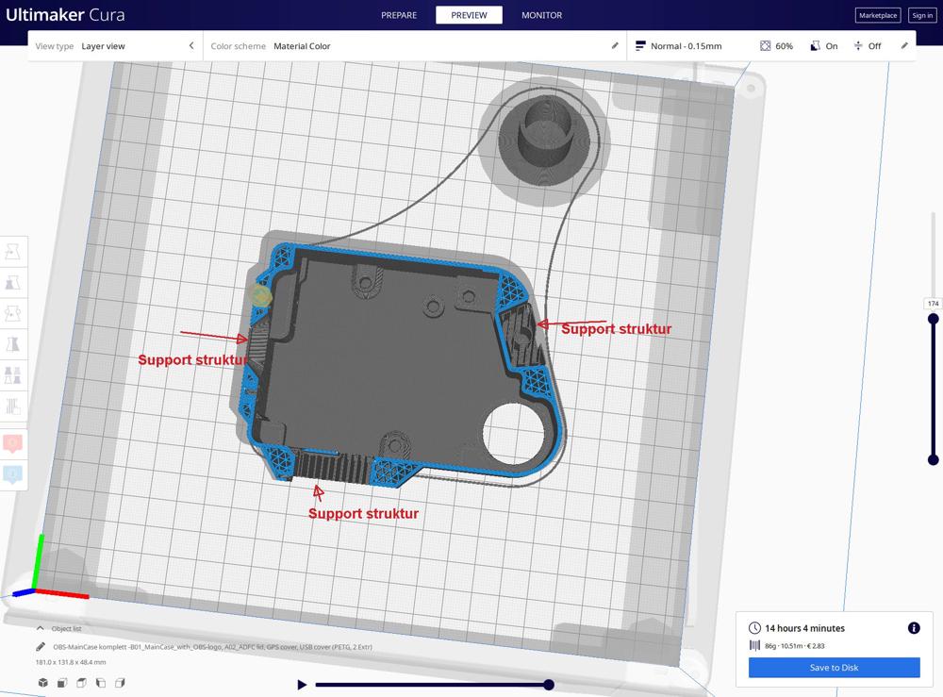Click the print time info icon

(913, 628)
